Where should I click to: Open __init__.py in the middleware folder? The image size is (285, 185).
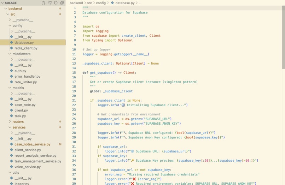click(x=23, y=65)
